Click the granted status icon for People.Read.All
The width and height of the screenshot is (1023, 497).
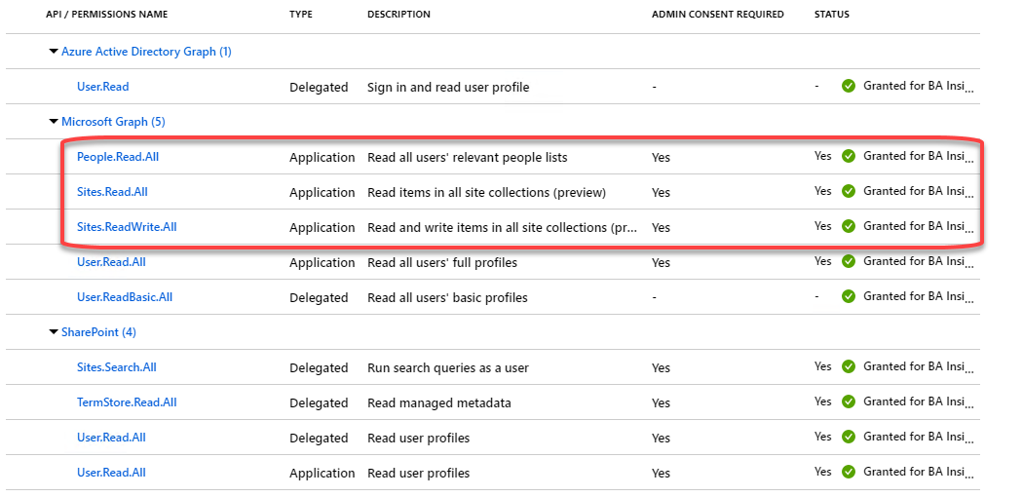click(849, 156)
